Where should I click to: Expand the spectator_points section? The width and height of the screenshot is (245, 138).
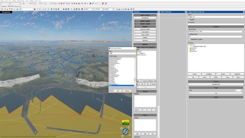click(x=145, y=29)
